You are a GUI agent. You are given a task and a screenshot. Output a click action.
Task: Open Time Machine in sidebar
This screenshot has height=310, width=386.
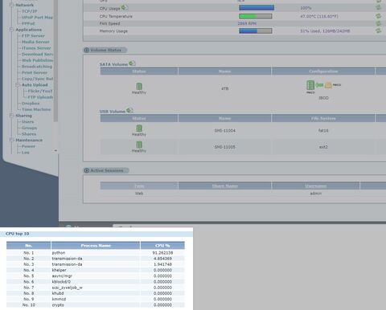pyautogui.click(x=36, y=109)
